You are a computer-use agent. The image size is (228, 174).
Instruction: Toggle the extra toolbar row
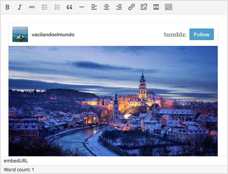pos(168,7)
